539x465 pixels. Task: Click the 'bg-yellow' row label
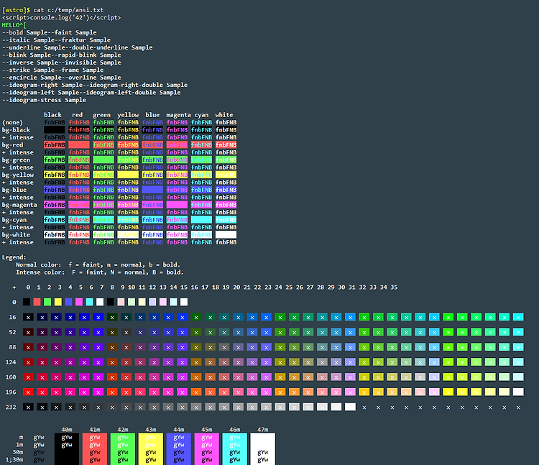(17, 175)
